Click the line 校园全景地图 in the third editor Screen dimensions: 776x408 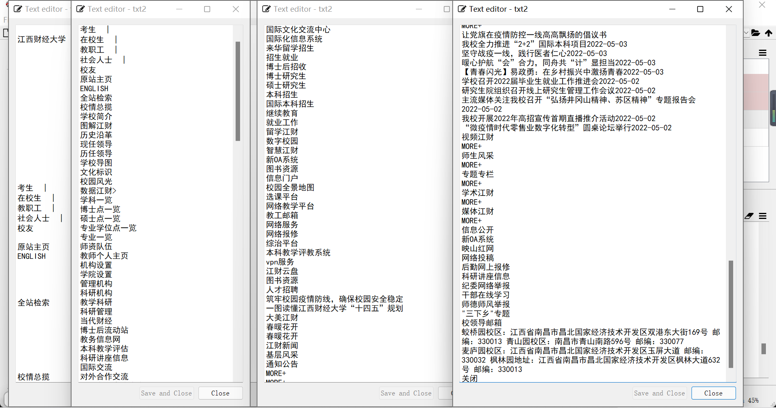(290, 187)
